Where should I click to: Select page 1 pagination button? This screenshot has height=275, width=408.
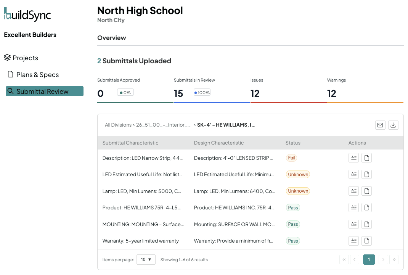click(x=369, y=259)
